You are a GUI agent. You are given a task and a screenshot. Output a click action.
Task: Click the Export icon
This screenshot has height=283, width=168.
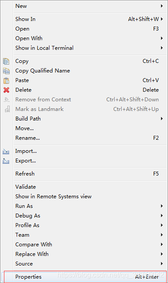(6, 161)
